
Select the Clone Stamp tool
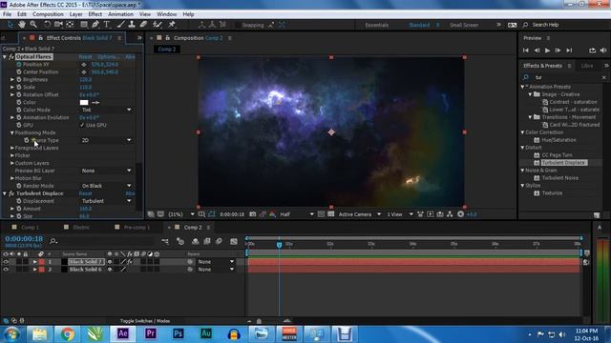[132, 25]
